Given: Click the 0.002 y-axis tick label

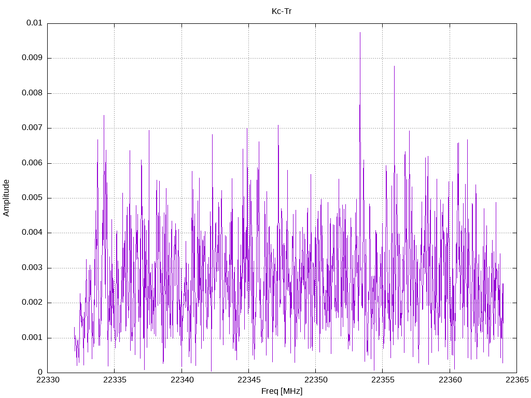Looking at the screenshot, I should tap(32, 303).
